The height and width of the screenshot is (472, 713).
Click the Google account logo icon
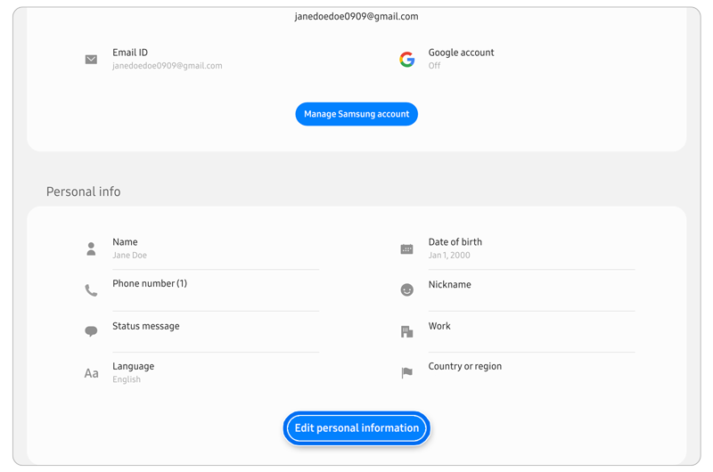pos(407,60)
